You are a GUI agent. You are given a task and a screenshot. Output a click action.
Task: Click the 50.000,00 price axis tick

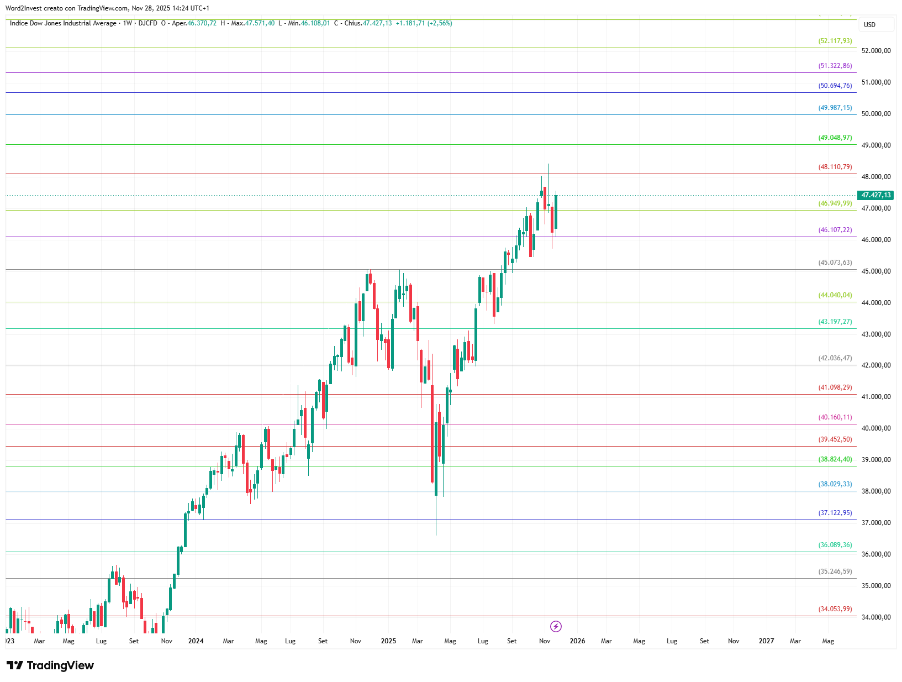[x=876, y=114]
